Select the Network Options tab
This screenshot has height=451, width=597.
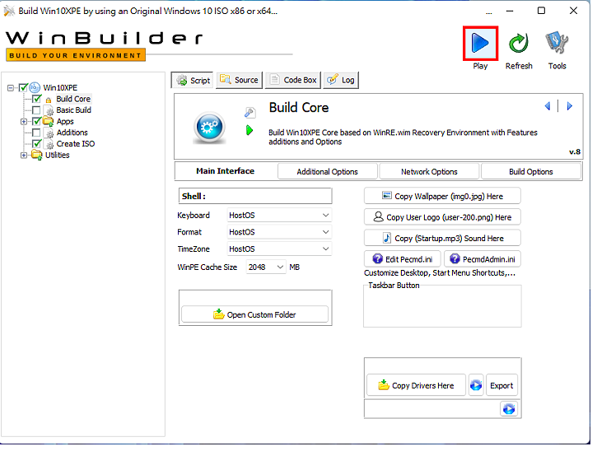(x=429, y=171)
